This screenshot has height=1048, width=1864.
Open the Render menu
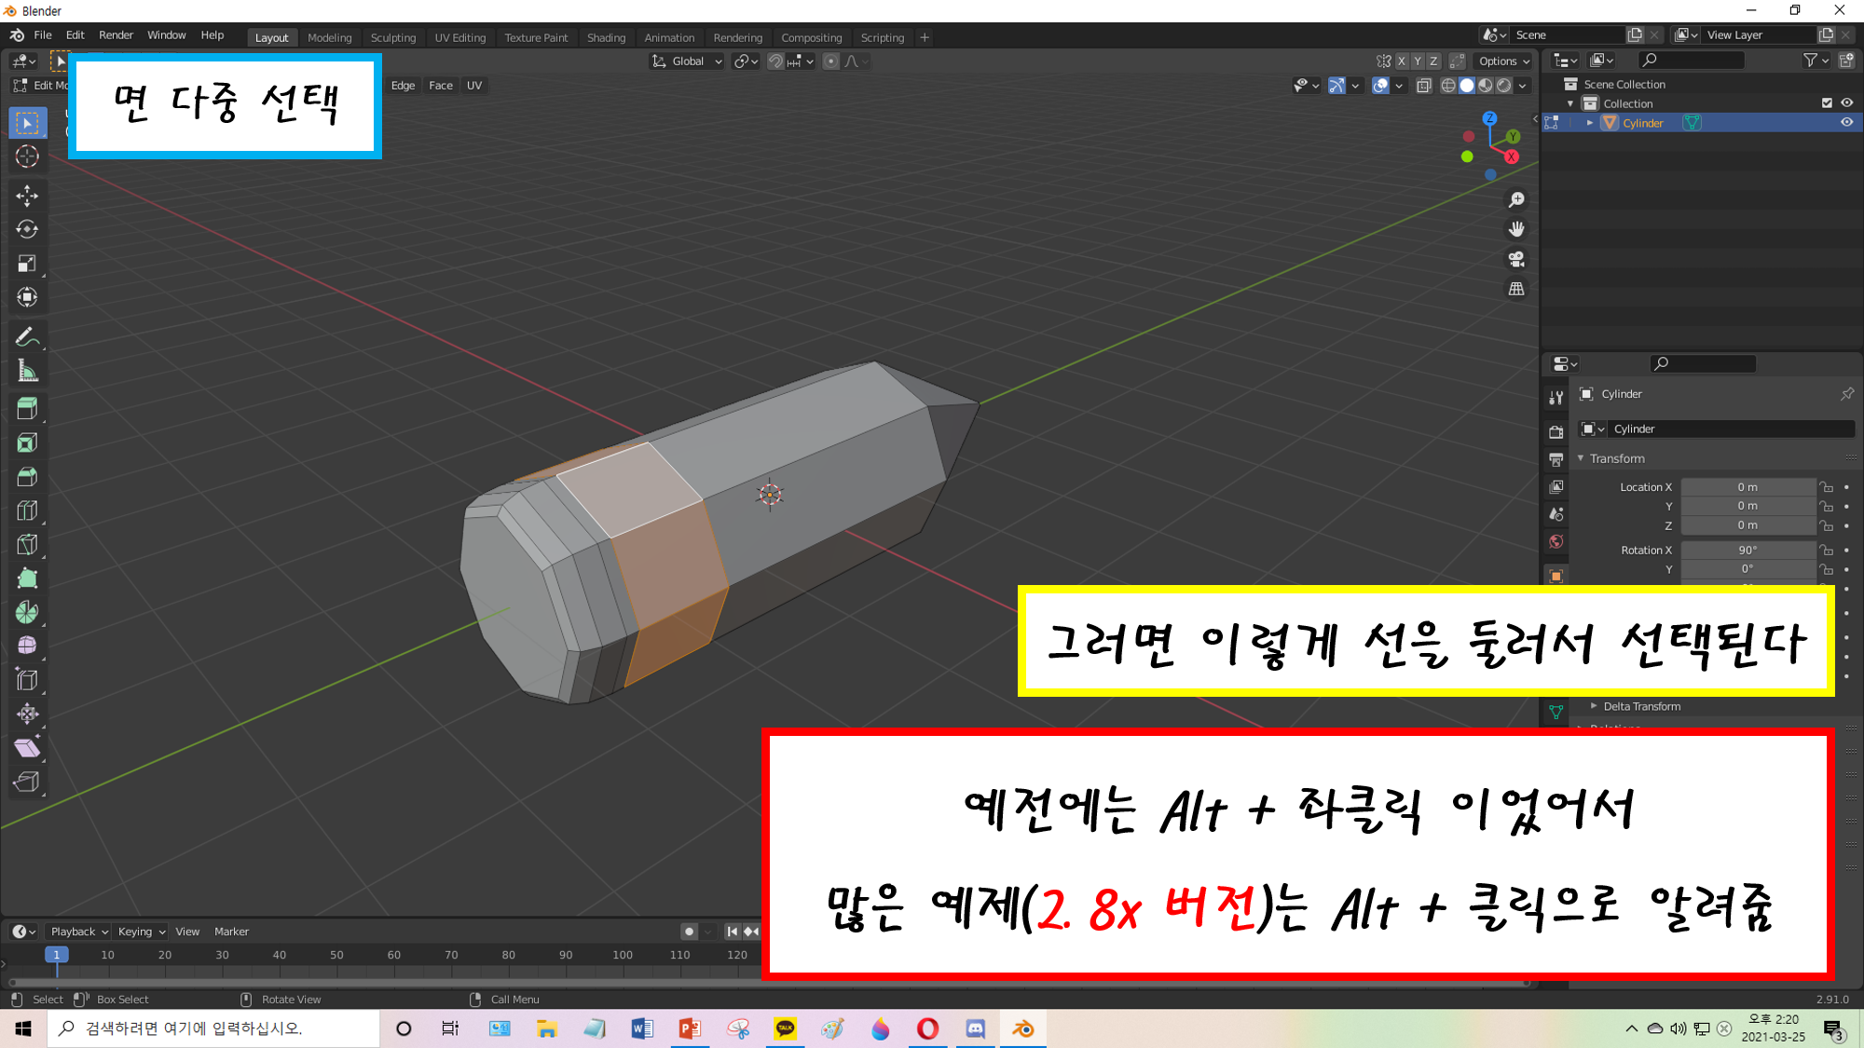pos(116,35)
